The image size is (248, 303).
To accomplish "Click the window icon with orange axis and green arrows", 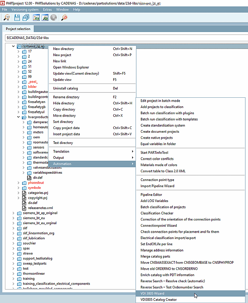I will point(36,17).
